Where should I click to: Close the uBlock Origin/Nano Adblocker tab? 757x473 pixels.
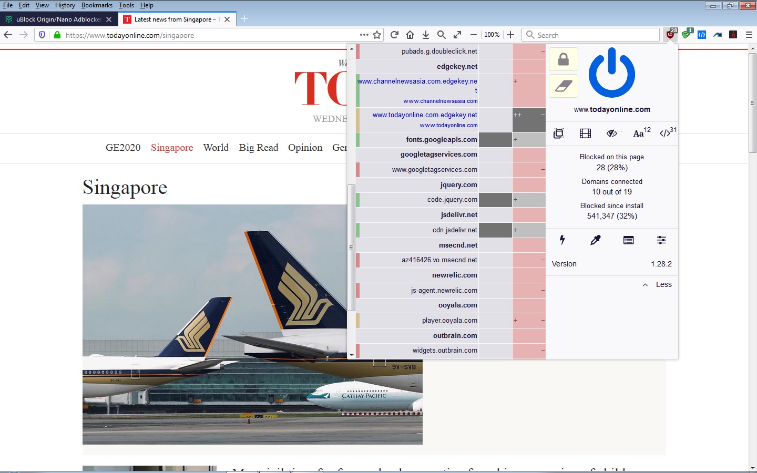pyautogui.click(x=109, y=19)
